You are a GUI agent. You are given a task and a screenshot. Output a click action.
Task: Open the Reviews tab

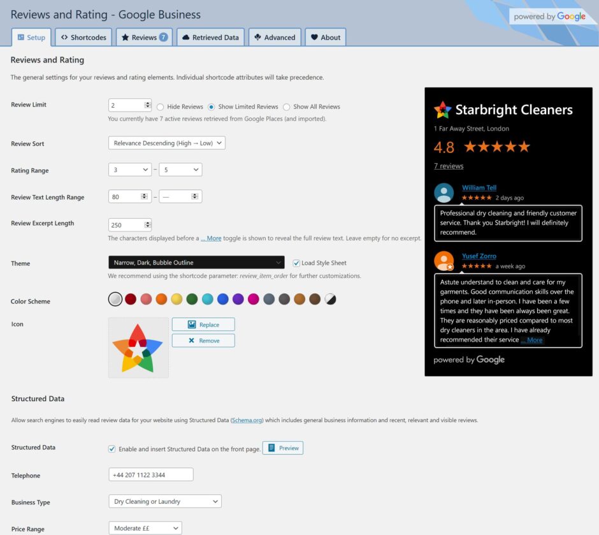click(x=144, y=38)
